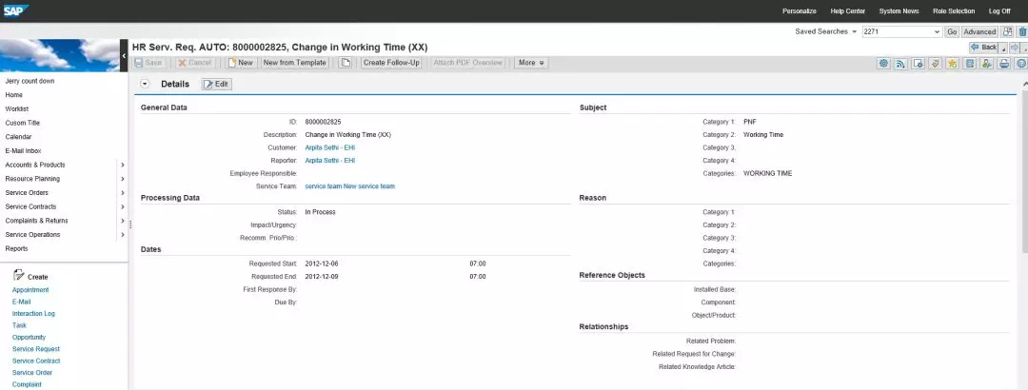Click the SAP logo
1028x390 pixels.
coord(16,10)
